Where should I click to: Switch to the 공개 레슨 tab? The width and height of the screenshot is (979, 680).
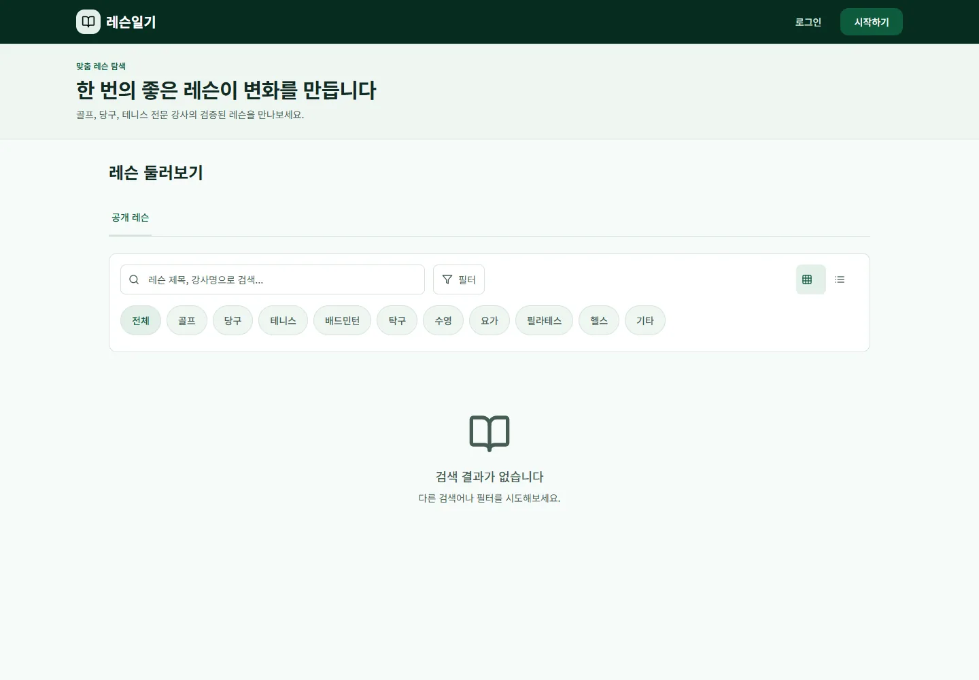[130, 218]
